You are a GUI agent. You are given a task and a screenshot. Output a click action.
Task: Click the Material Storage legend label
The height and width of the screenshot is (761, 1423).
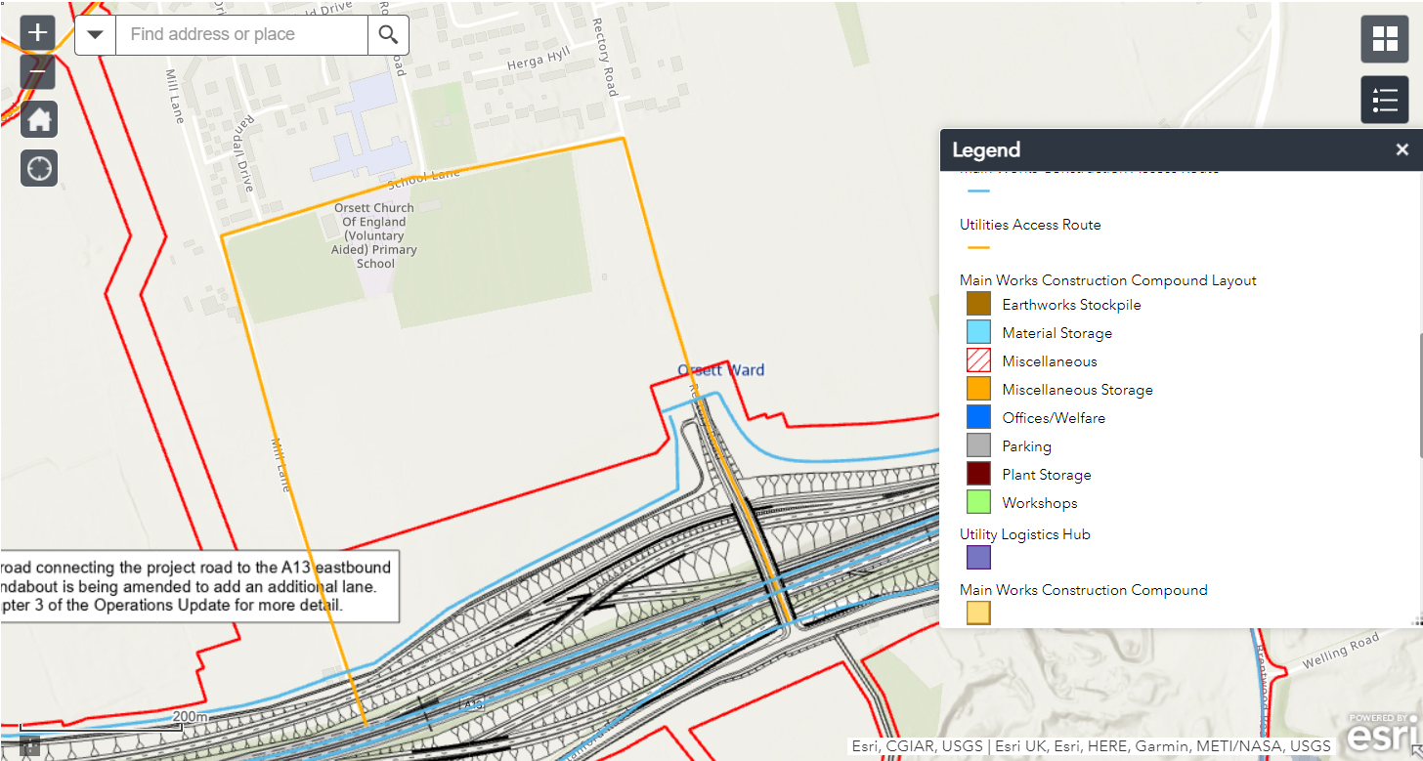(x=1056, y=333)
